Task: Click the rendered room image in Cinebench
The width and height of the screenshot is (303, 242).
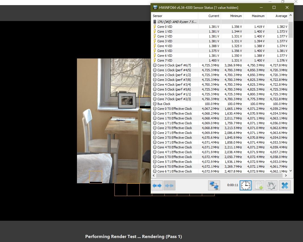Action: pyautogui.click(x=114, y=121)
